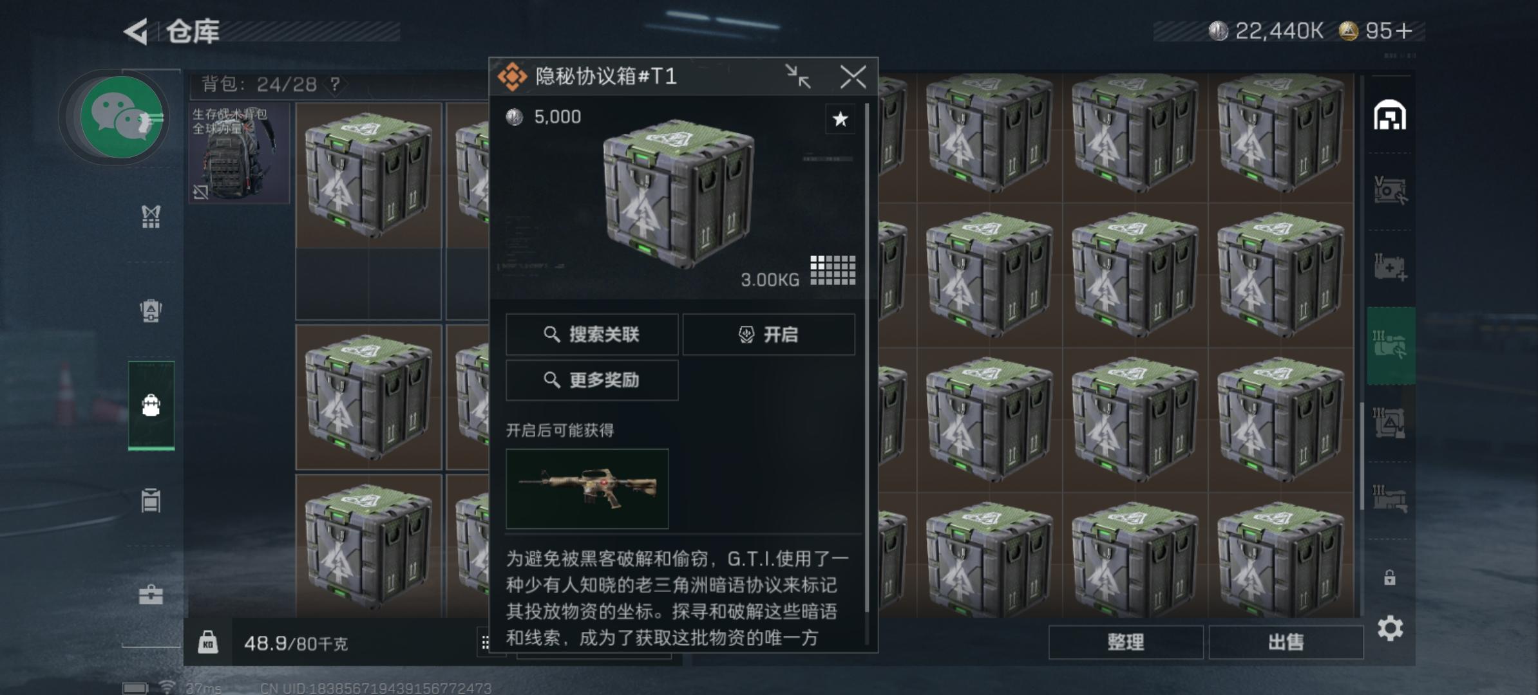
Task: Open the stash settings gear
Action: pos(1390,628)
